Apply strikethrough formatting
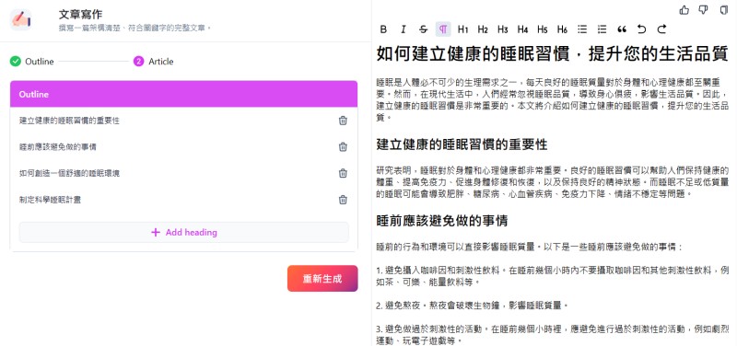The width and height of the screenshot is (737, 346). coord(423,29)
